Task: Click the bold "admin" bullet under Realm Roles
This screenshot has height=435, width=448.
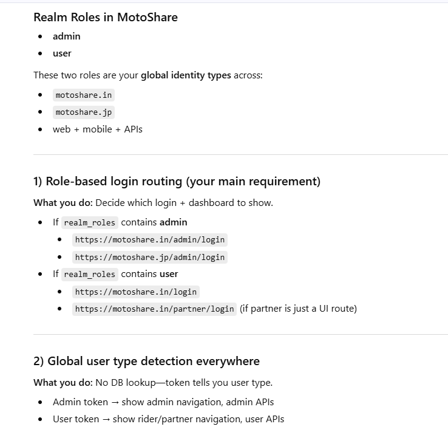Action: [x=67, y=36]
